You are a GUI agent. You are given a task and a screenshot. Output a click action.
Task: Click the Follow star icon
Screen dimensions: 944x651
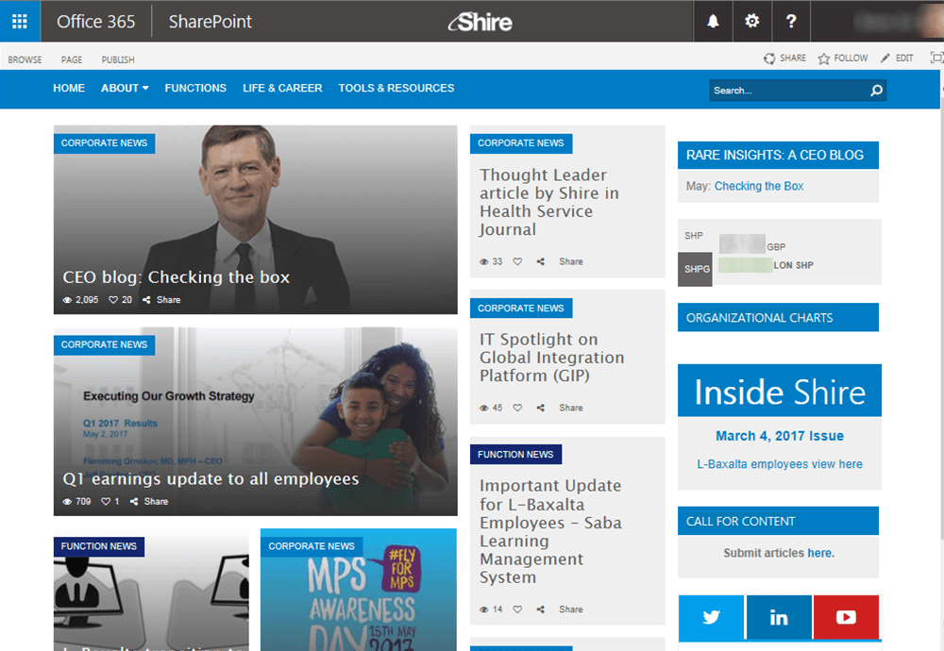(x=823, y=58)
